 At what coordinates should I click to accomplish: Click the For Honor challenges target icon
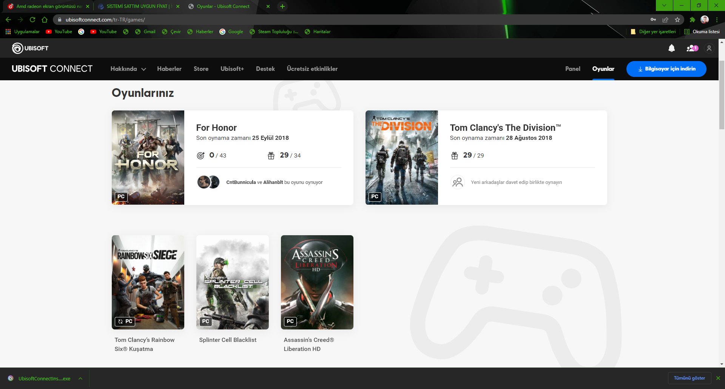(x=201, y=156)
